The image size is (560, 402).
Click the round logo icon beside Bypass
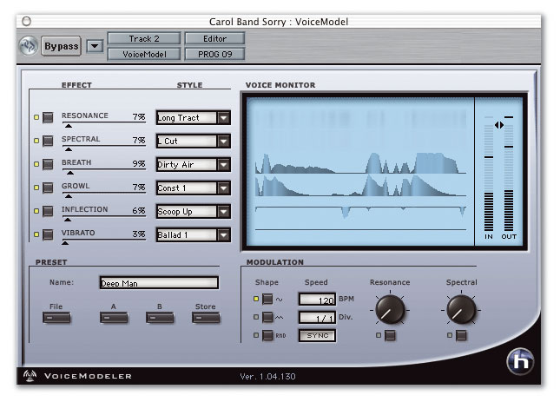[28, 46]
